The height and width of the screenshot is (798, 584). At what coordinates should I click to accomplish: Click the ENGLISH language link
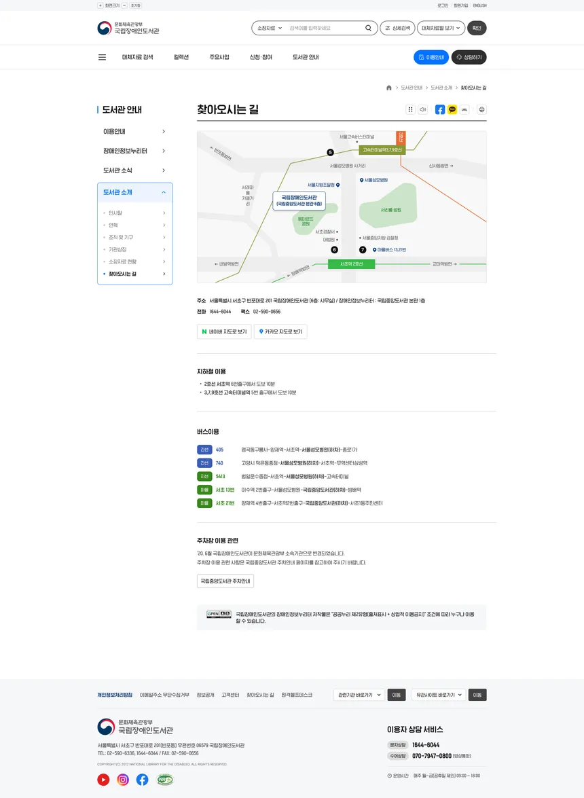pyautogui.click(x=479, y=5)
